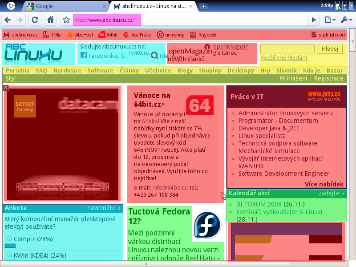Click the battery status icon

(338, 6)
